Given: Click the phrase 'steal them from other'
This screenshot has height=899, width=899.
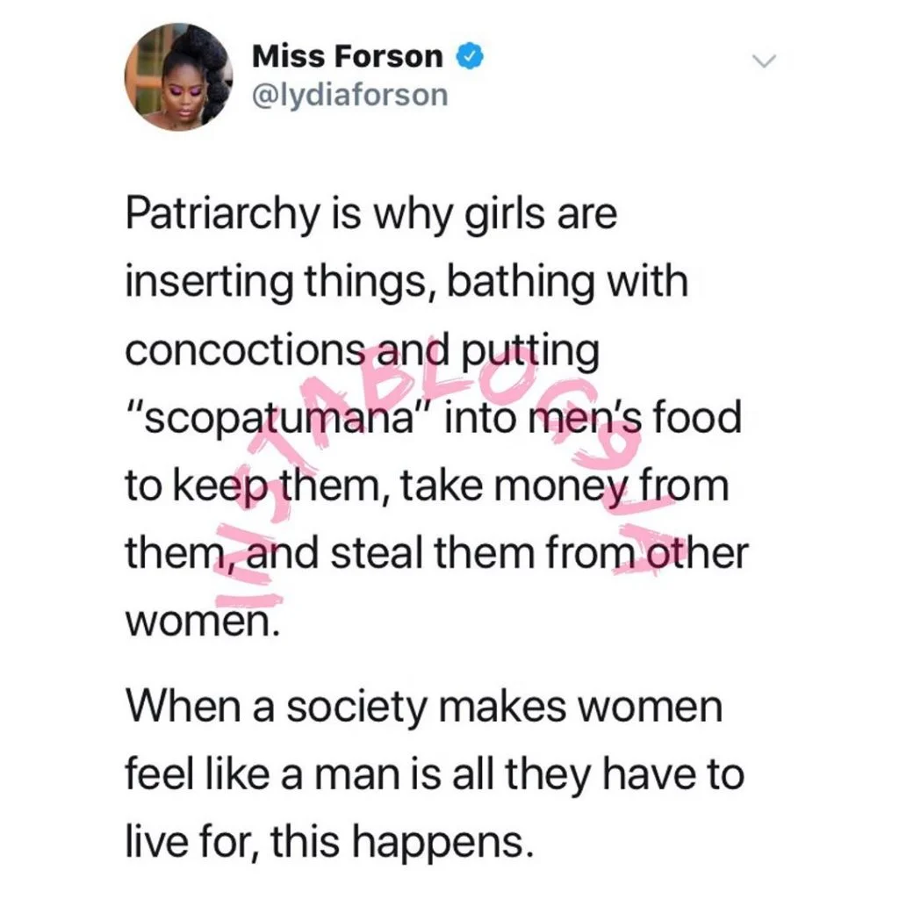Looking at the screenshot, I should [x=540, y=553].
